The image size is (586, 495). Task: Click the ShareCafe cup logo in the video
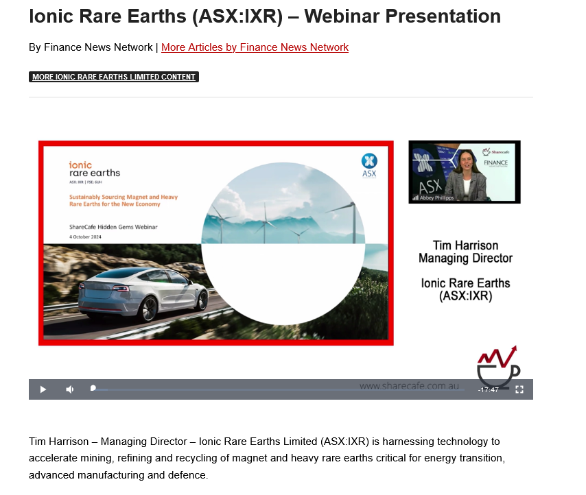click(499, 366)
